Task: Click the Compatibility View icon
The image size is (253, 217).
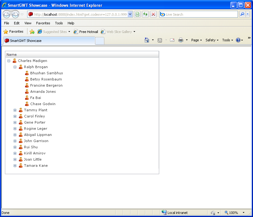Action: point(137,14)
